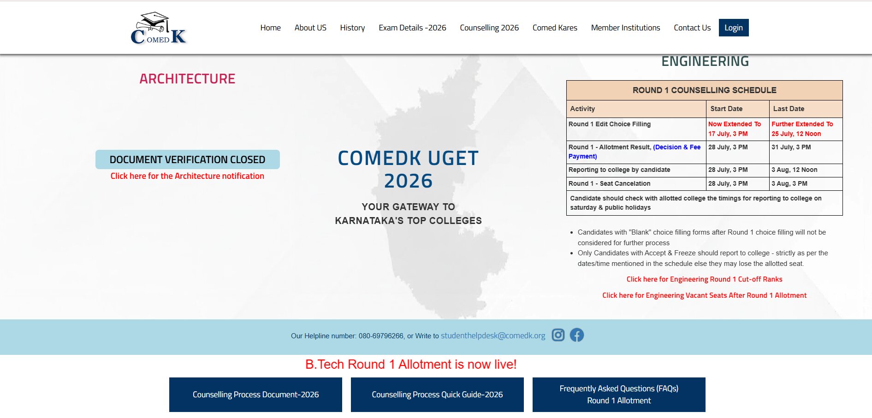
Task: Click the Login button
Action: point(734,28)
